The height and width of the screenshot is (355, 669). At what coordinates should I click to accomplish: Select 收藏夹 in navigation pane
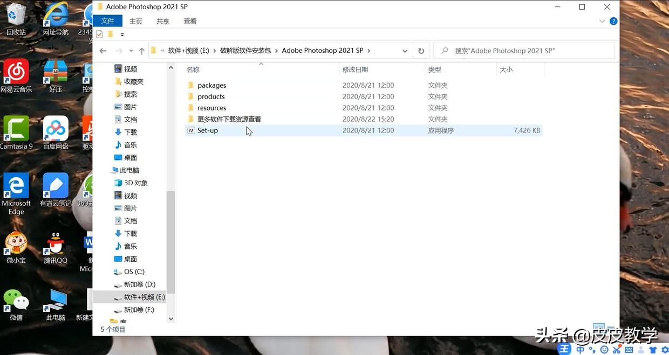tap(133, 81)
